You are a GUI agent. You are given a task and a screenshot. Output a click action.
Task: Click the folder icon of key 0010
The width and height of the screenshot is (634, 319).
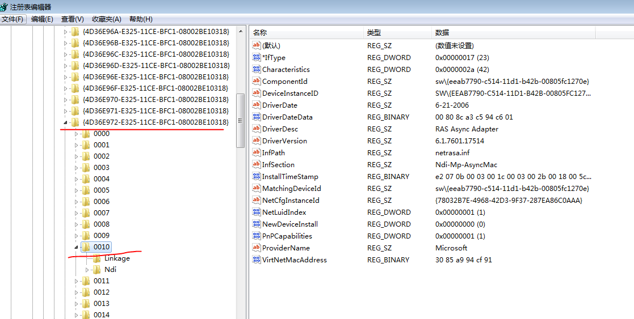pyautogui.click(x=86, y=247)
